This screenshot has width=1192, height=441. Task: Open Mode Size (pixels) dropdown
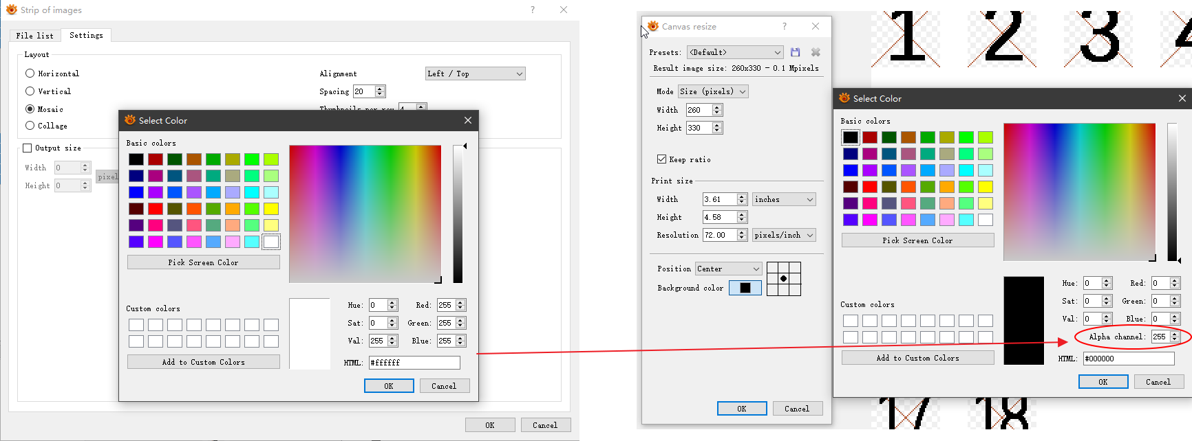coord(713,91)
